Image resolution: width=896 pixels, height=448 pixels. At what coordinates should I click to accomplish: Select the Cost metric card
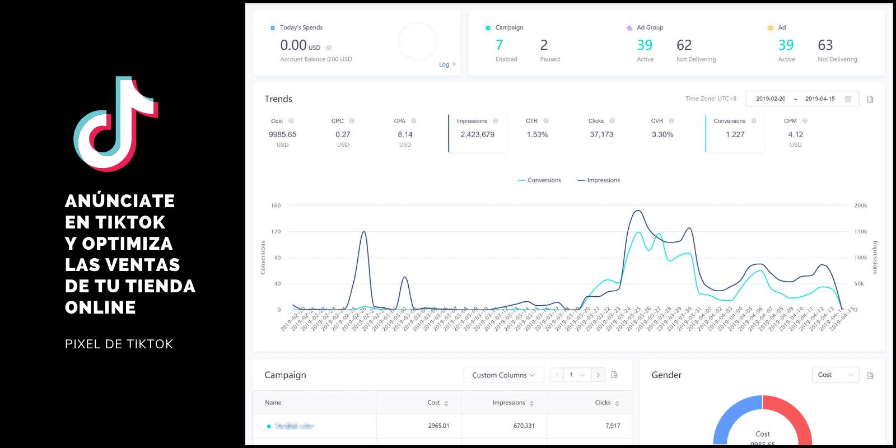coord(283,133)
